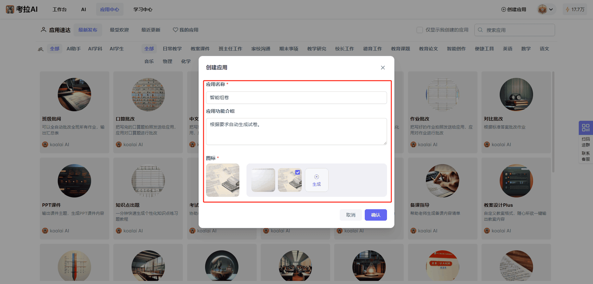Click 确认 to create the app
The height and width of the screenshot is (284, 593).
tap(376, 215)
